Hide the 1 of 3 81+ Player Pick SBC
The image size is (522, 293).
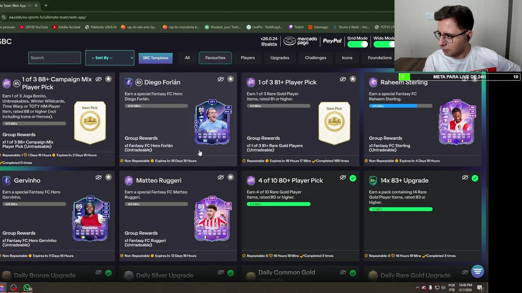pyautogui.click(x=343, y=79)
